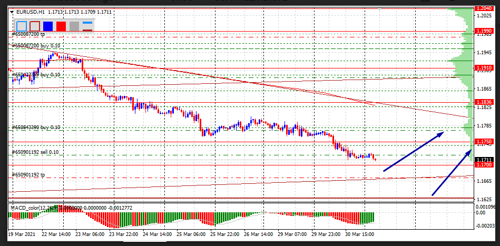
Task: Select order #650901192 tp line label
Action: 28,173
